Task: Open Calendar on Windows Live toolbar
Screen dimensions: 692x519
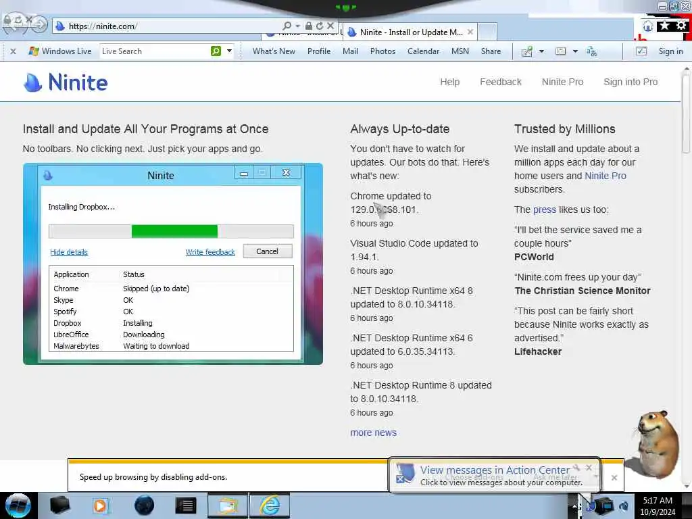Action: pyautogui.click(x=423, y=51)
